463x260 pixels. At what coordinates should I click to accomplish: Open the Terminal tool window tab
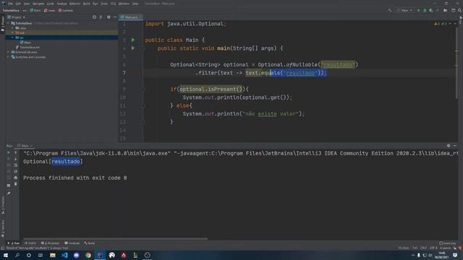click(x=72, y=243)
